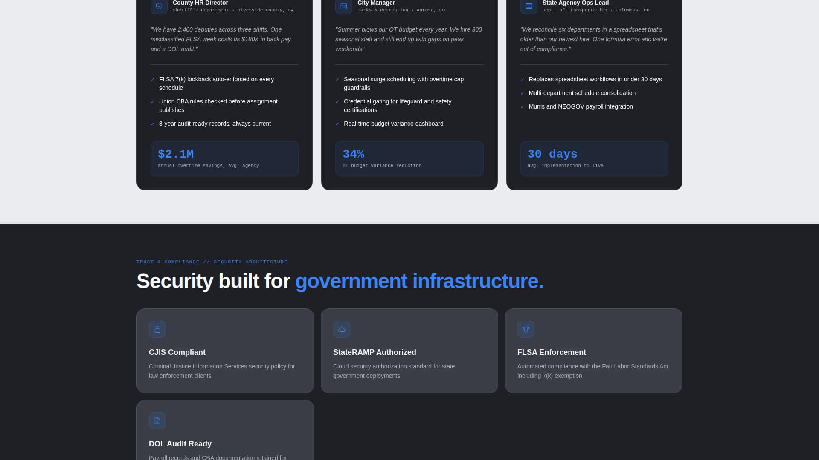Click 'FLSA 7(k) lookback auto-enforced on every schedule'
This screenshot has height=460, width=819.
(216, 83)
